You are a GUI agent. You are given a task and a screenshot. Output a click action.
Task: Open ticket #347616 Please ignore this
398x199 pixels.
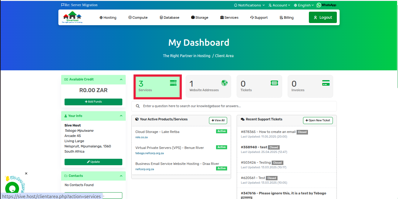283,193
